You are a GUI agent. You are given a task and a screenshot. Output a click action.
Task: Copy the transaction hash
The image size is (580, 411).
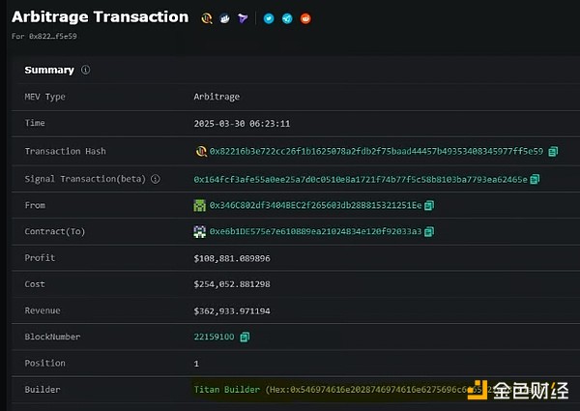click(x=554, y=152)
